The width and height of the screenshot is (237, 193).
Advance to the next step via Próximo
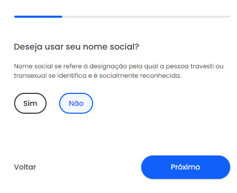186,167
